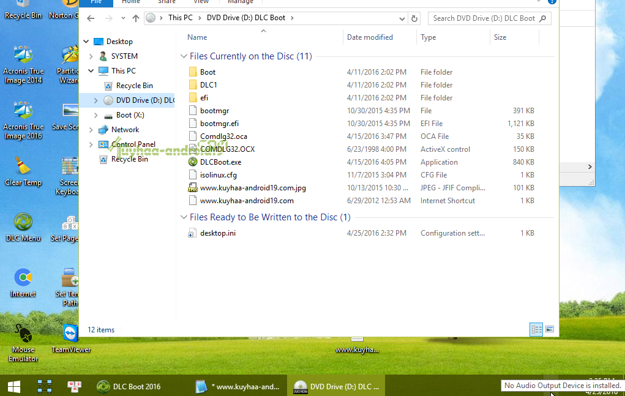625x396 pixels.
Task: Click DVD Drive (D:) DLC Boot breadcrumb
Action: [246, 18]
